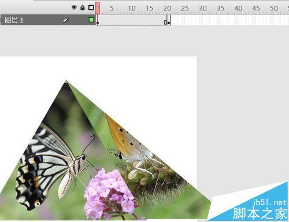Image resolution: width=289 pixels, height=222 pixels.
Task: Click the padlock lock all layers icon
Action: pyautogui.click(x=83, y=7)
